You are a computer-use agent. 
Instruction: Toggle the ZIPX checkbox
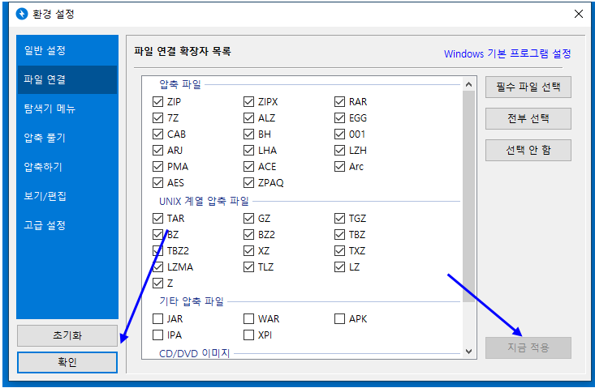click(x=248, y=102)
